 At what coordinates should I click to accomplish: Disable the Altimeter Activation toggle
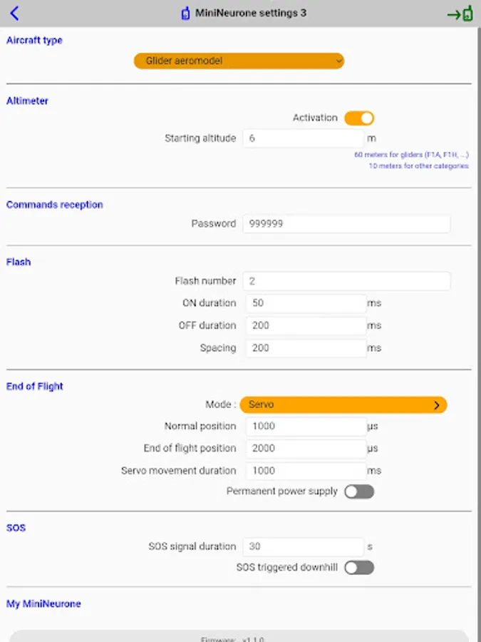point(359,118)
